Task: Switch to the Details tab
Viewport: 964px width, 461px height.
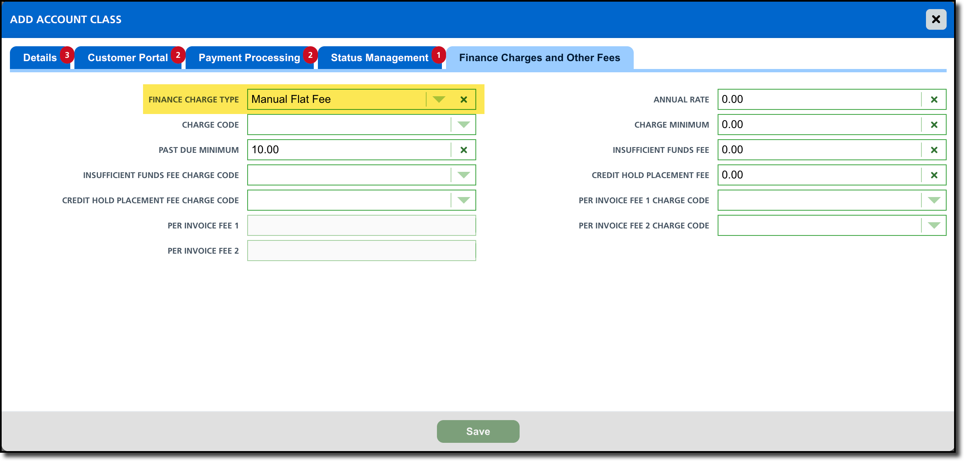Action: 40,58
